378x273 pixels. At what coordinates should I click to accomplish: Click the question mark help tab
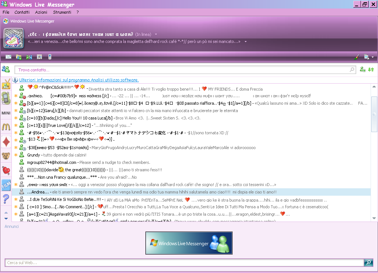pos(6,200)
